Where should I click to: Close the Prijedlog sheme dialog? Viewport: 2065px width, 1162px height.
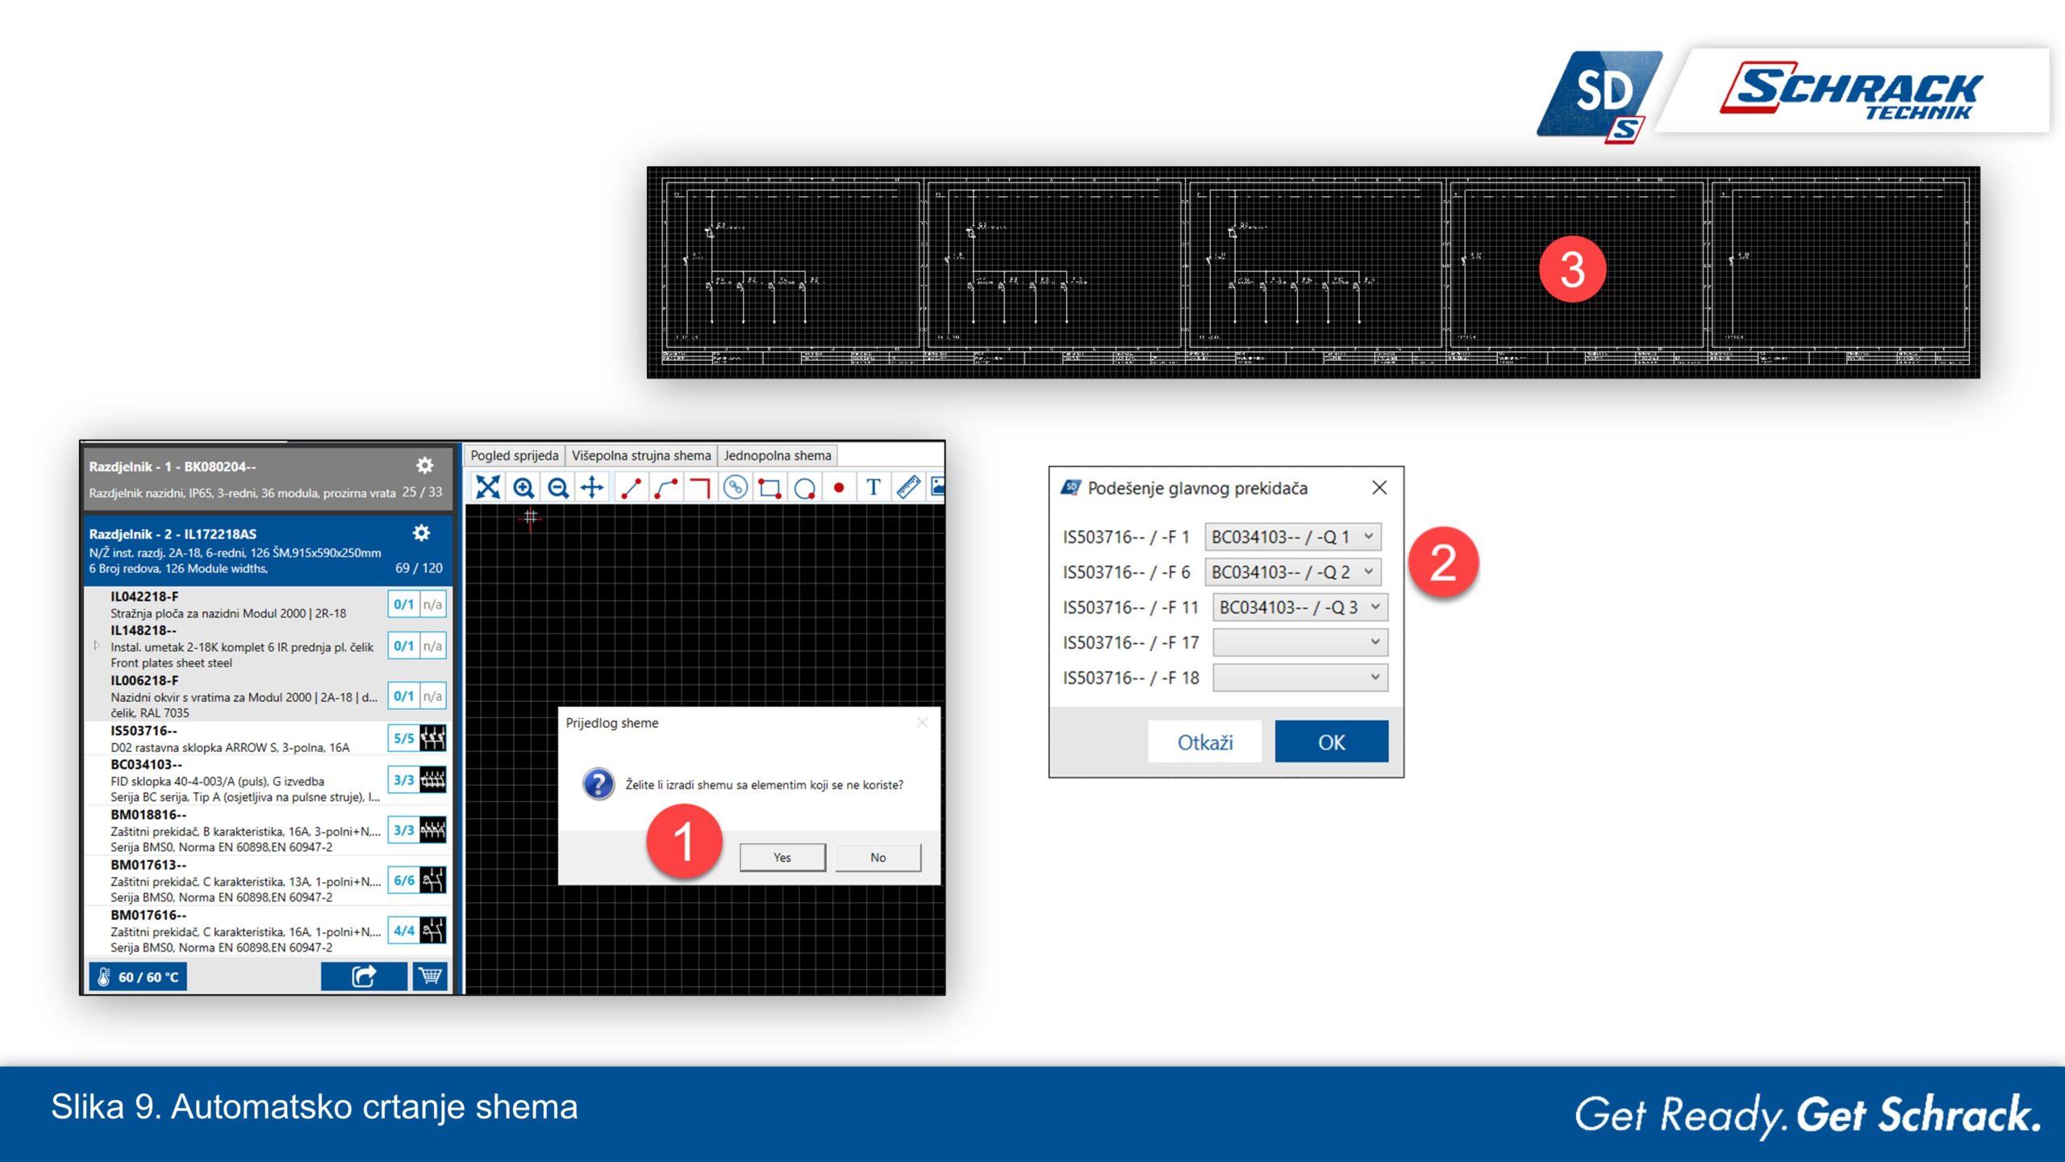[x=922, y=723]
